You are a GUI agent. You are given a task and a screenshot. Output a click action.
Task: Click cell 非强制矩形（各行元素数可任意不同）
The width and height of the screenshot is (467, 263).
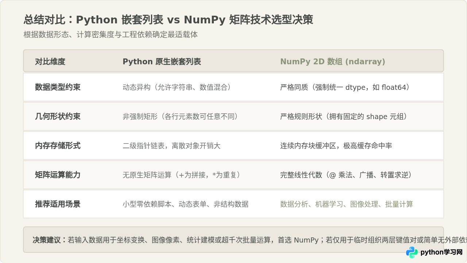click(x=181, y=116)
